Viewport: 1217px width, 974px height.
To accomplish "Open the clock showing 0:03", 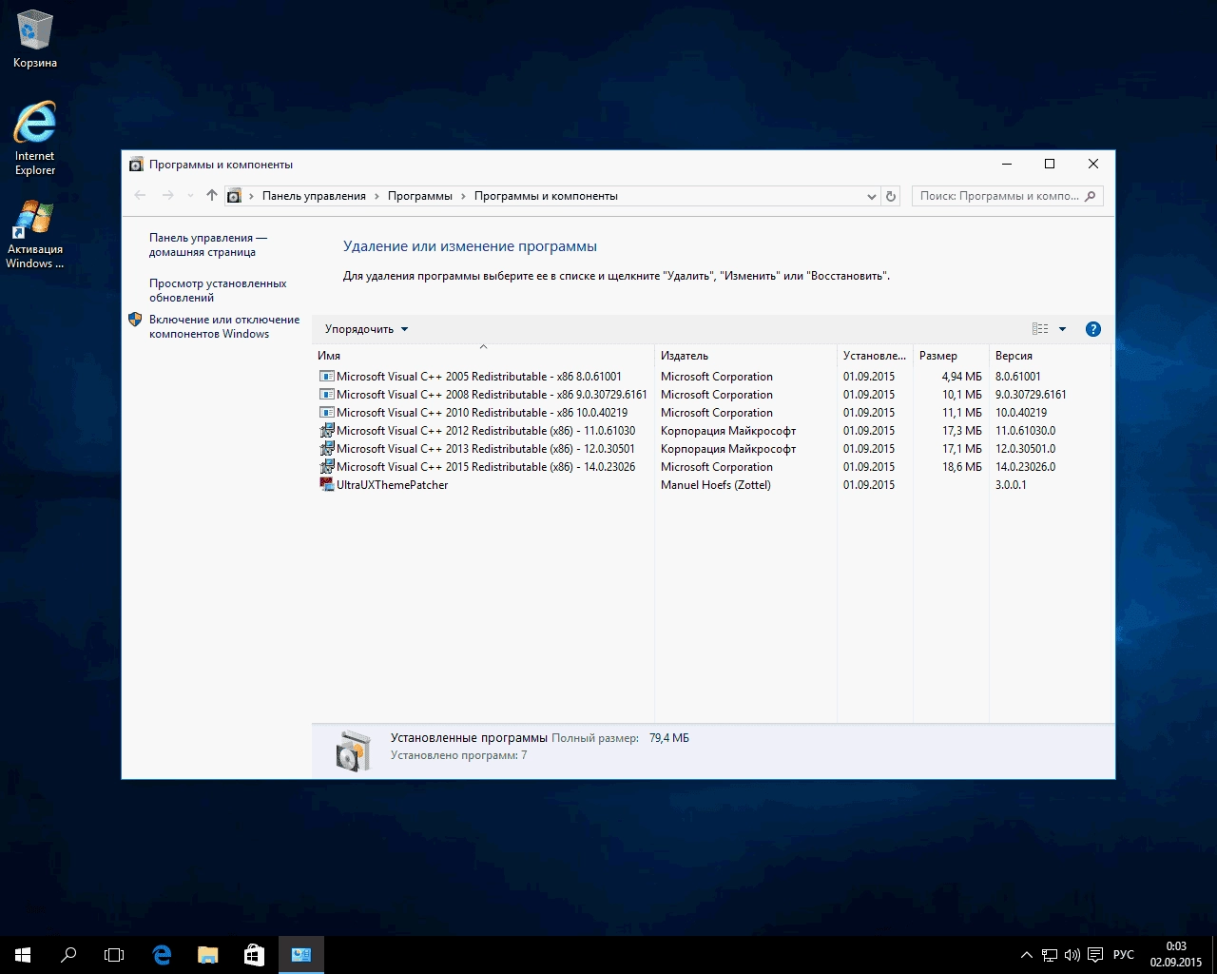I will pyautogui.click(x=1176, y=954).
